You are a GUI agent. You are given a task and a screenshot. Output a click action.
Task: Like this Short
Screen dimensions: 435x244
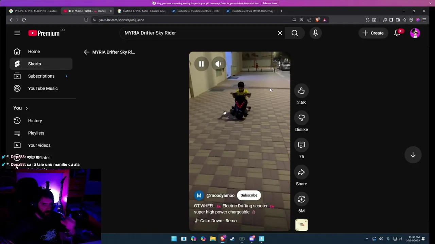(301, 91)
